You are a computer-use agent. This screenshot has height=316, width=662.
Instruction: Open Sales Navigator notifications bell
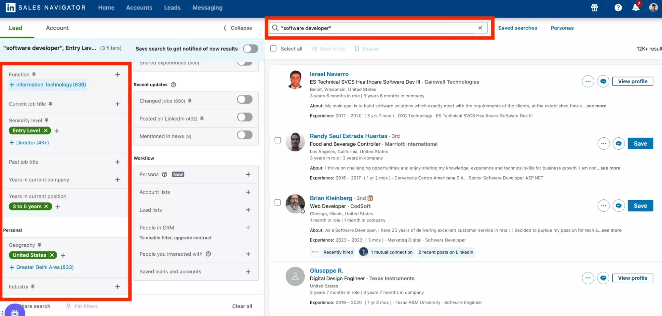point(635,7)
